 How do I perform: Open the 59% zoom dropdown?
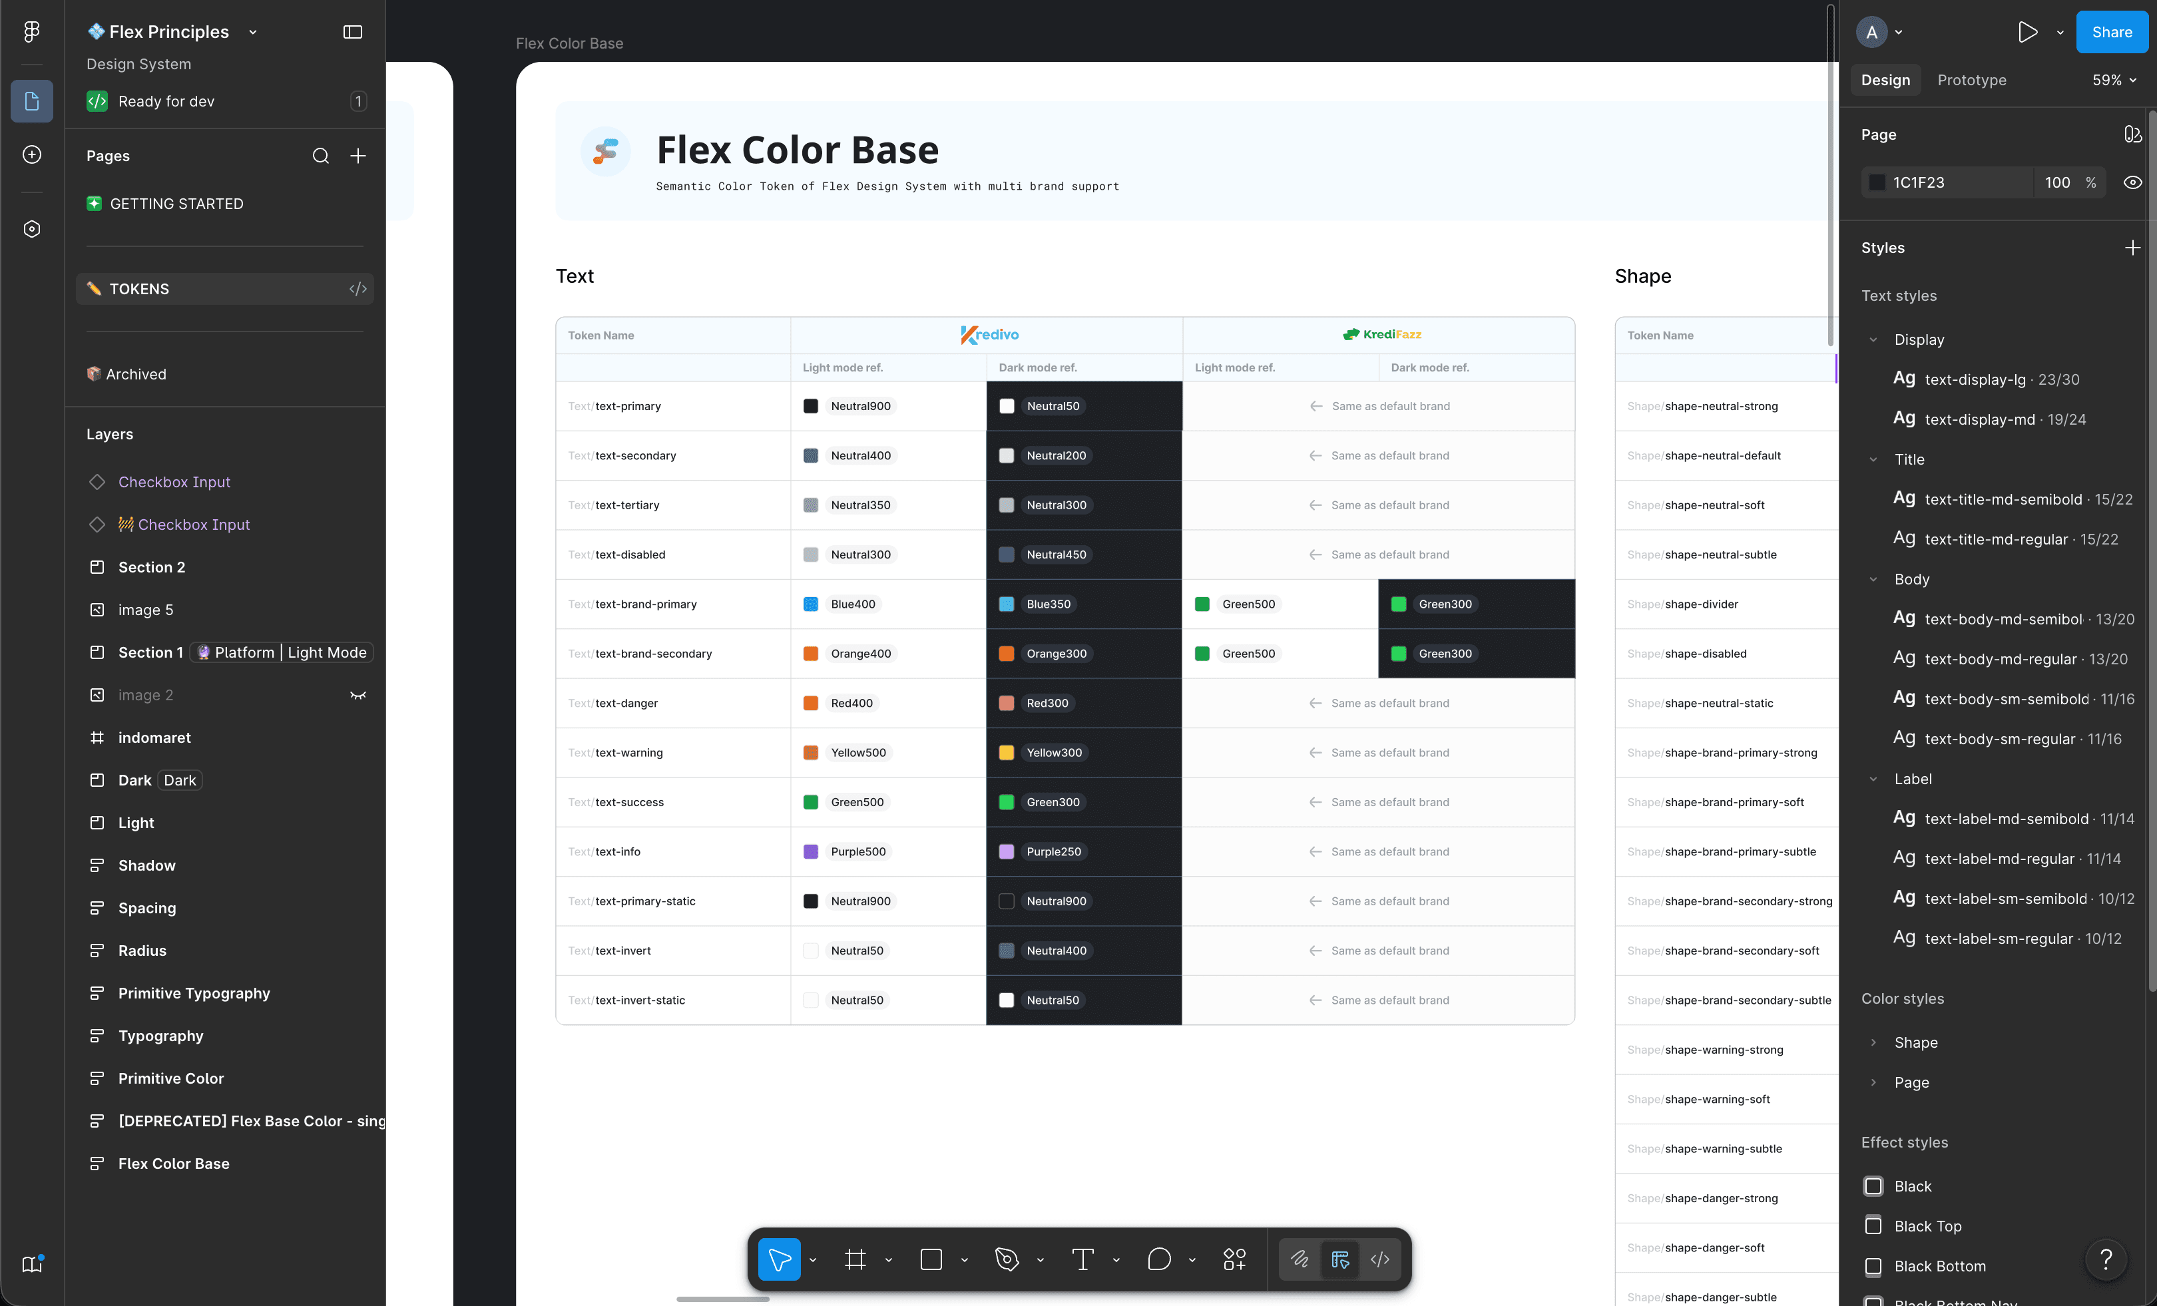pyautogui.click(x=2114, y=80)
